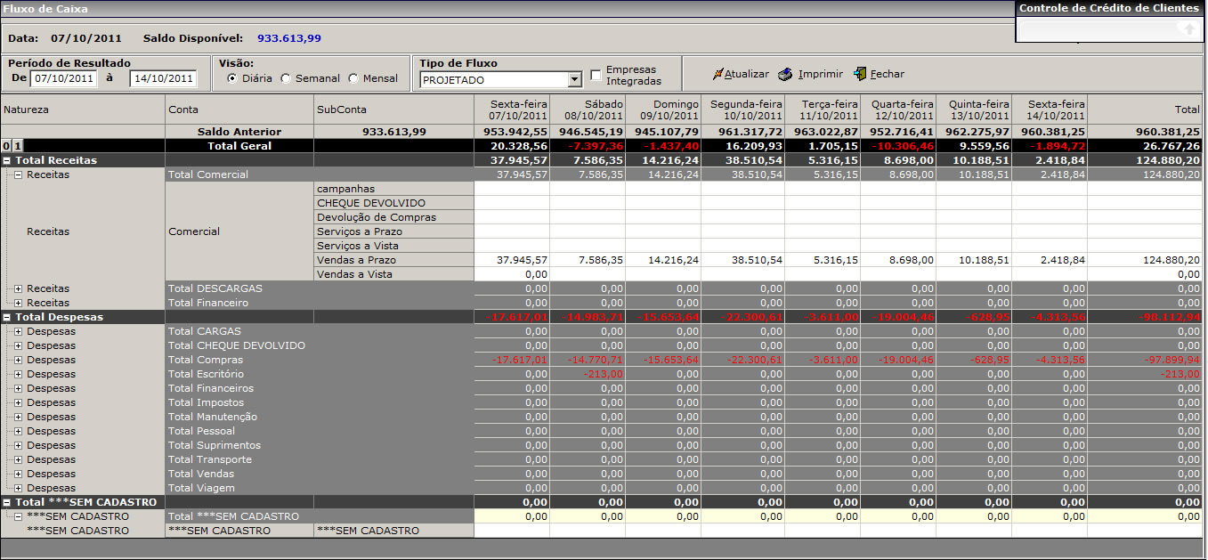This screenshot has width=1208, height=560.
Task: Click the start date field 07/10/2011
Action: pyautogui.click(x=63, y=78)
